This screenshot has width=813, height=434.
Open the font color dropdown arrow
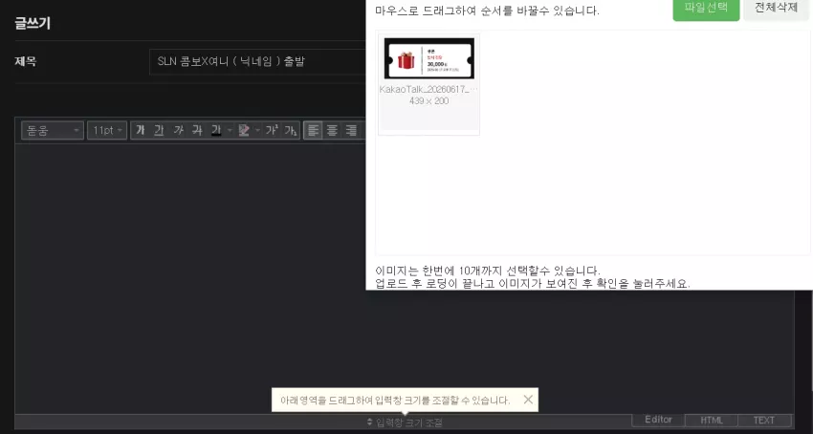(230, 131)
